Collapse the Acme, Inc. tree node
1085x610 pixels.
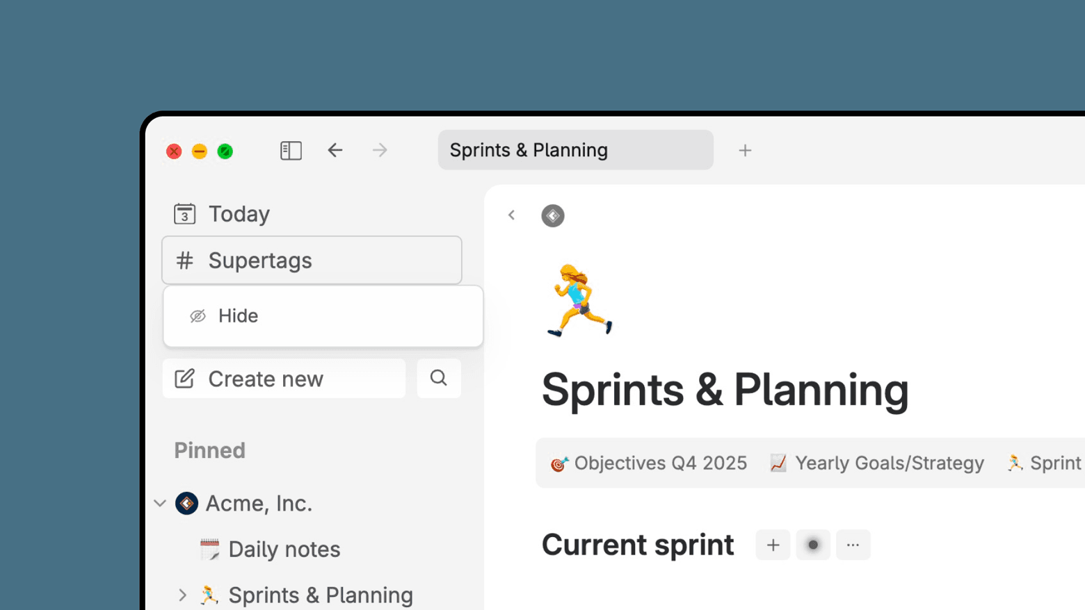pos(160,503)
